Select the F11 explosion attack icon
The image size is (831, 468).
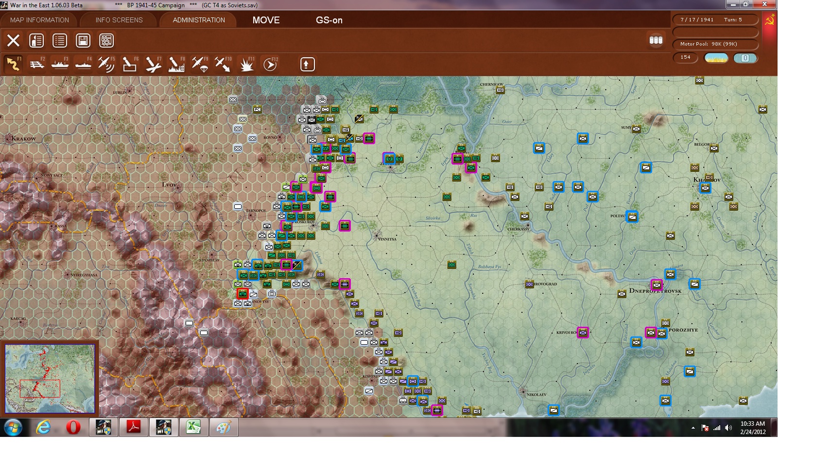click(x=246, y=64)
